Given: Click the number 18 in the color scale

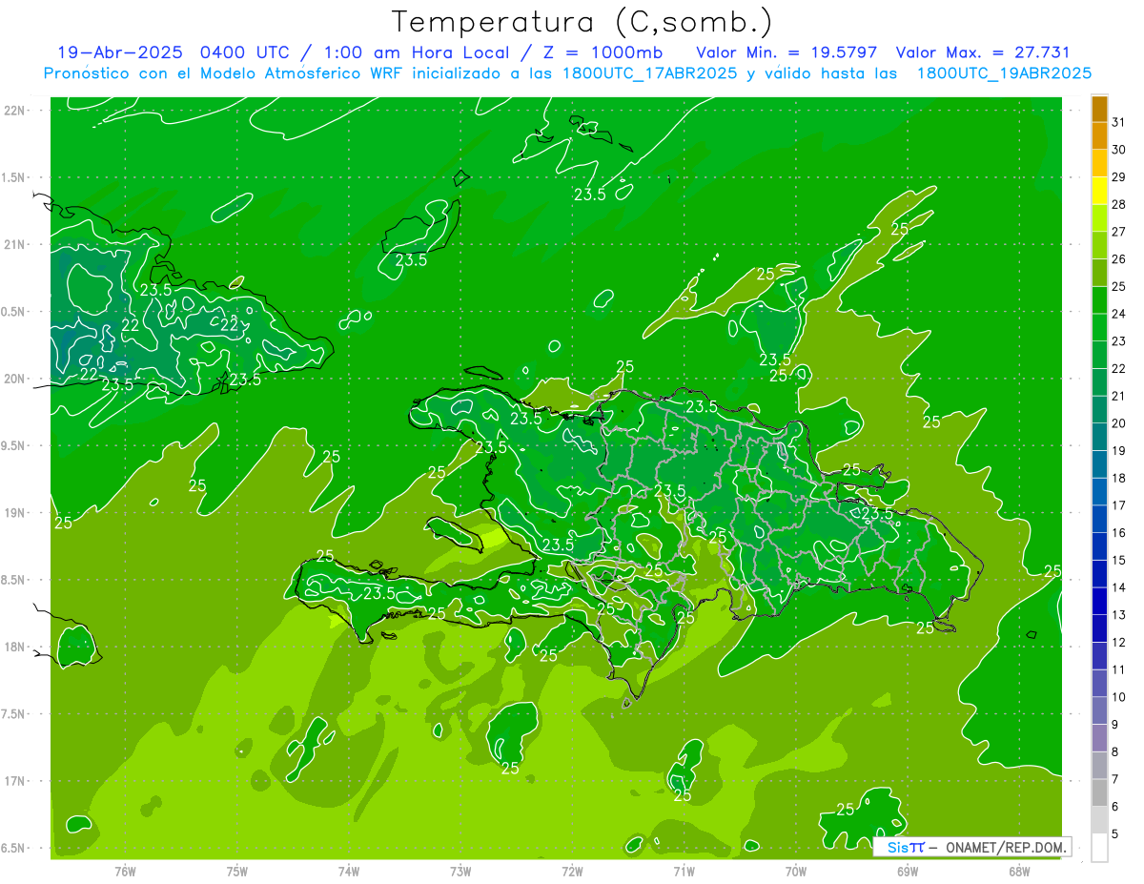Looking at the screenshot, I should (1119, 478).
